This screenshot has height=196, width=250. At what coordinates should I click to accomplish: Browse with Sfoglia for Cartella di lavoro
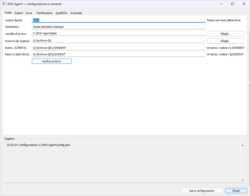pyautogui.click(x=226, y=34)
